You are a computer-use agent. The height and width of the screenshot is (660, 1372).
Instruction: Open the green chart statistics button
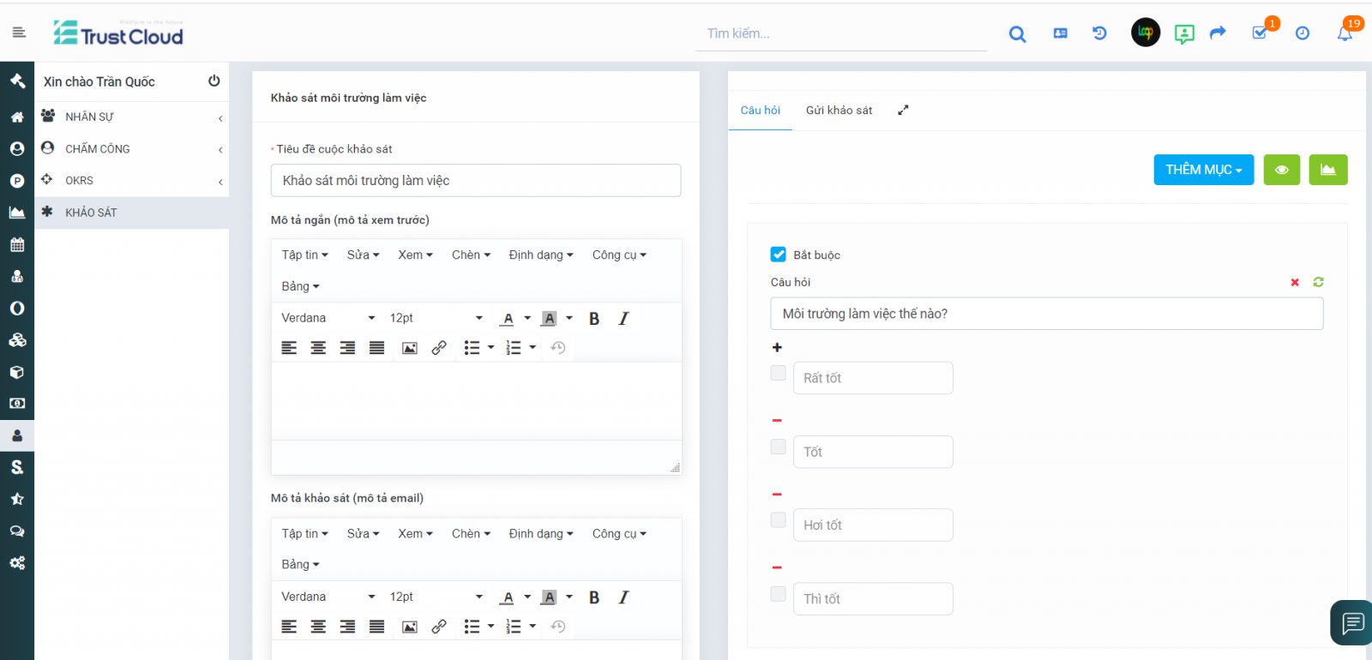(1327, 170)
